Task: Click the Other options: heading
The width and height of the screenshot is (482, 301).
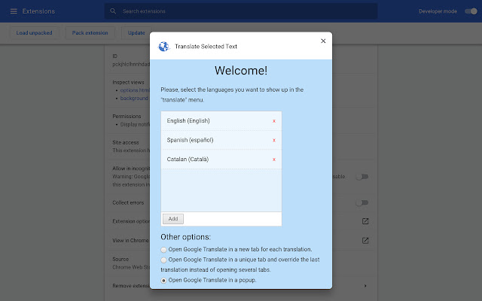Action: click(186, 237)
